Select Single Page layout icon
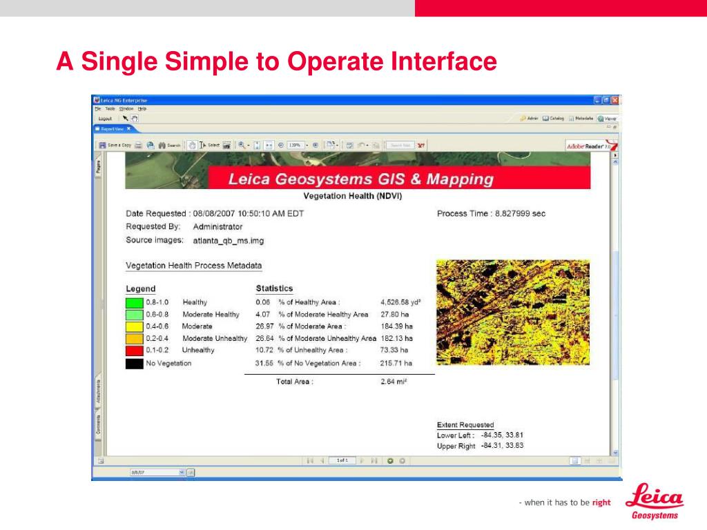Image resolution: width=707 pixels, height=530 pixels. point(575,460)
